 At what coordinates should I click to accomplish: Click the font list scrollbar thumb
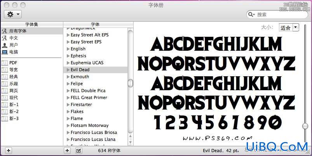tap(130, 83)
